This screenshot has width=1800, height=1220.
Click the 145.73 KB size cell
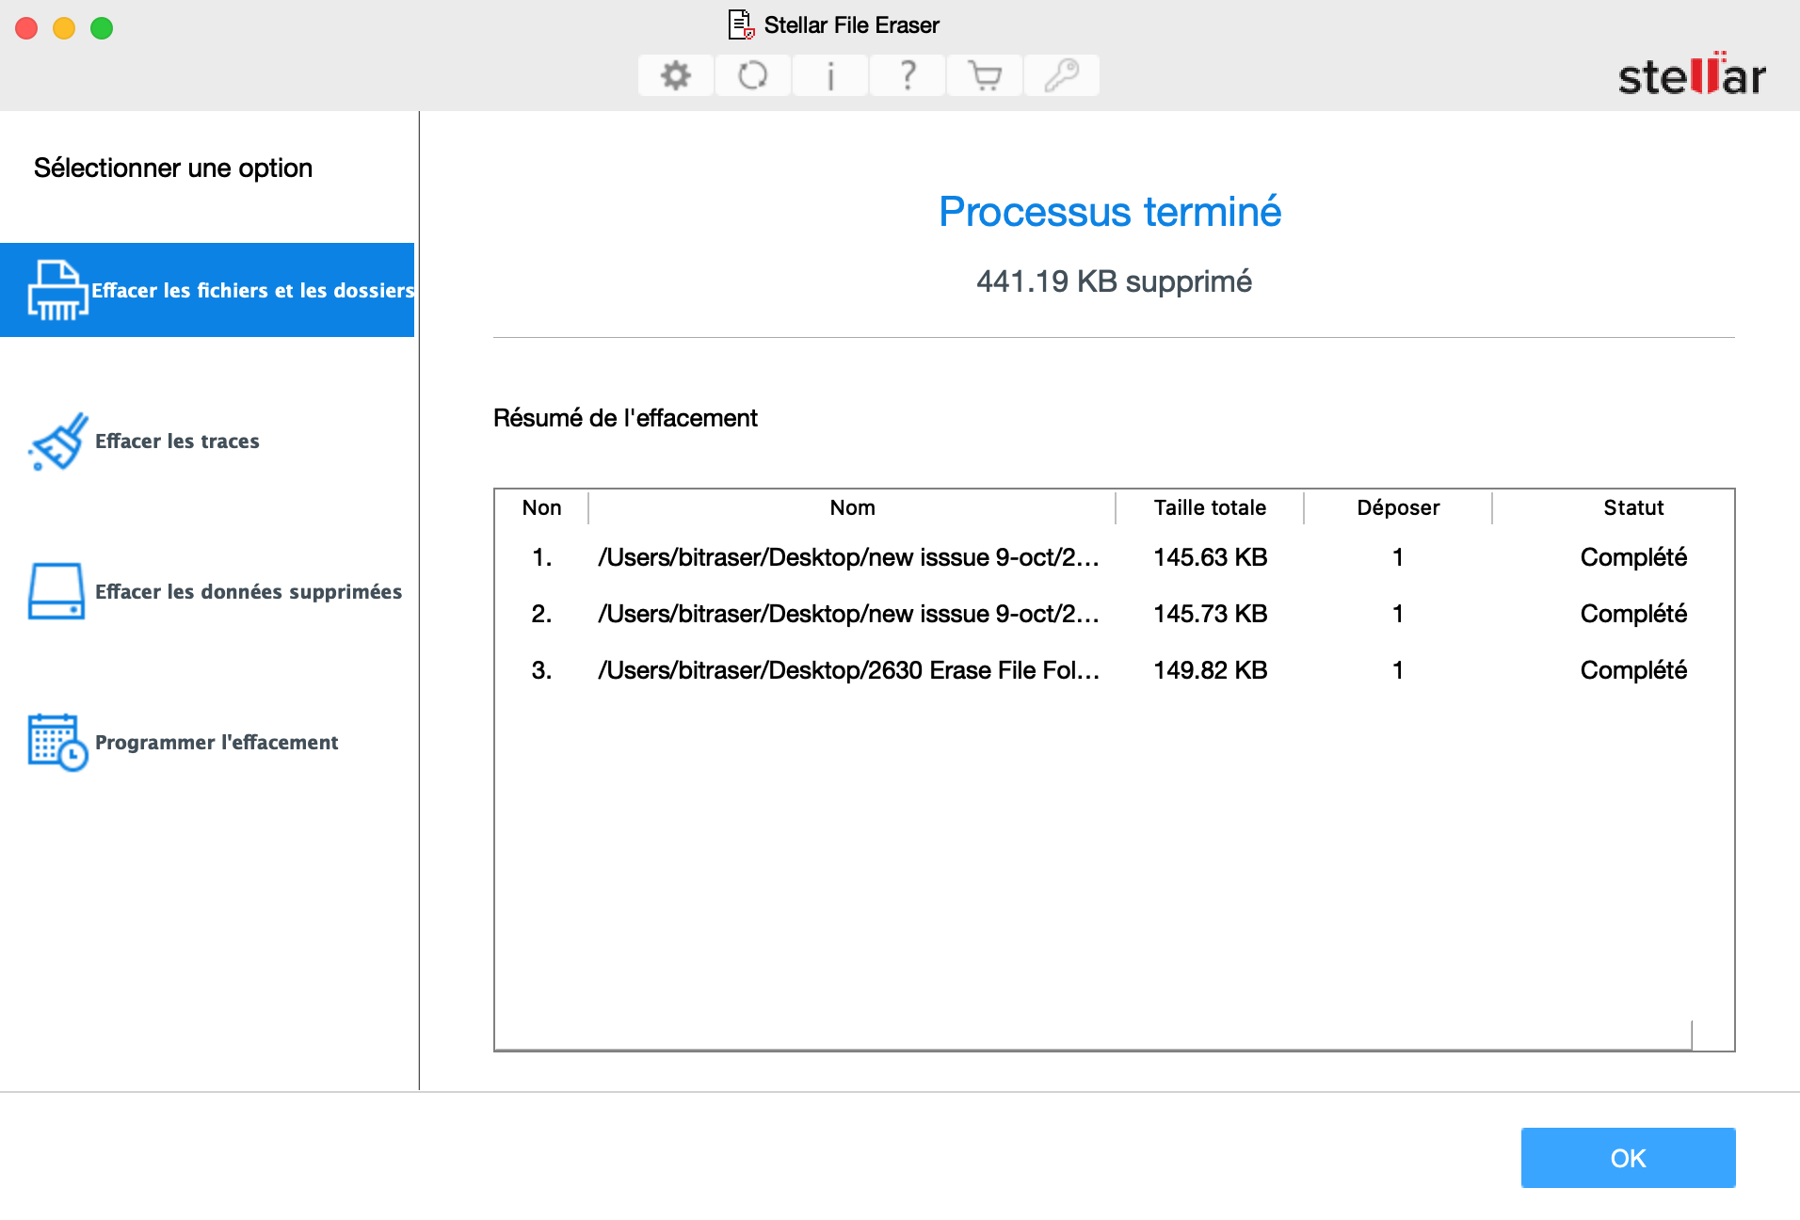pos(1210,614)
